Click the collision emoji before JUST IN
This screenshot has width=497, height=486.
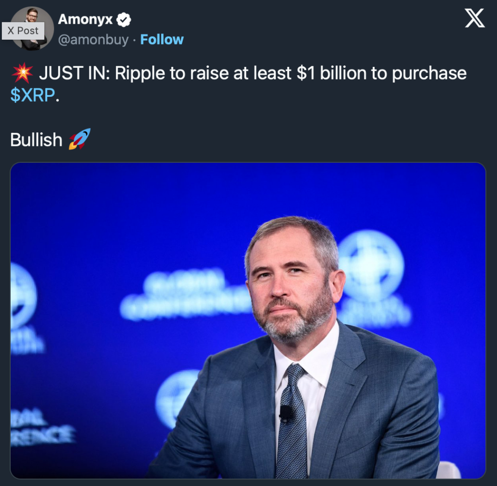[22, 74]
